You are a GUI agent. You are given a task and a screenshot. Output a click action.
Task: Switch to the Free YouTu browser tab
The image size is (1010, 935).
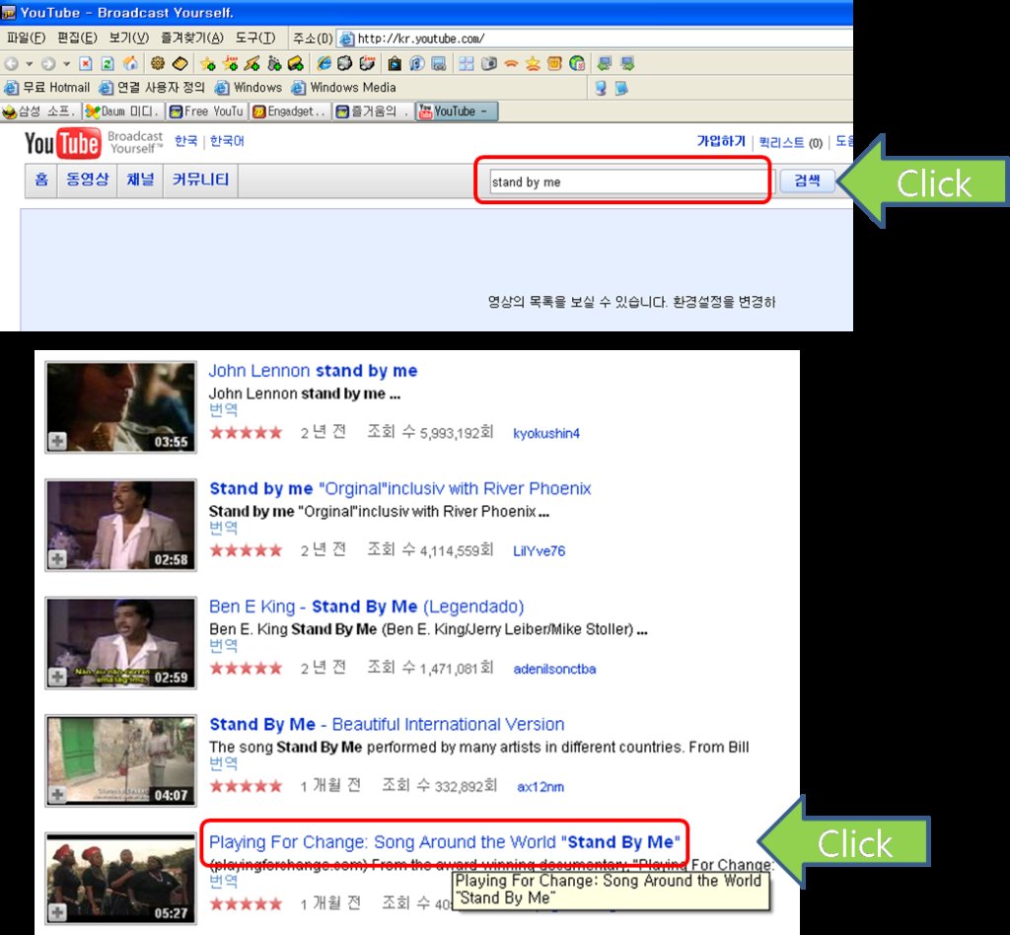point(207,111)
